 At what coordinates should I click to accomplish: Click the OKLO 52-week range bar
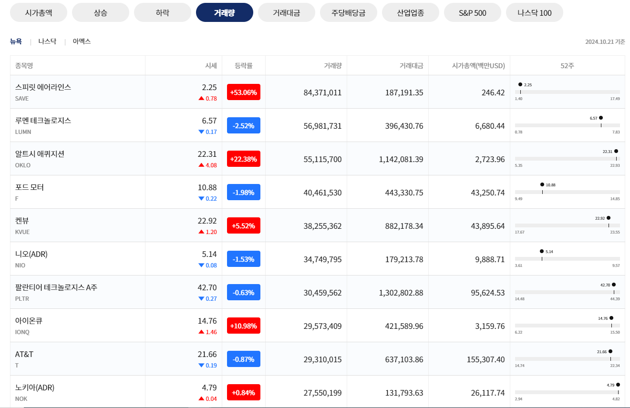pos(568,159)
